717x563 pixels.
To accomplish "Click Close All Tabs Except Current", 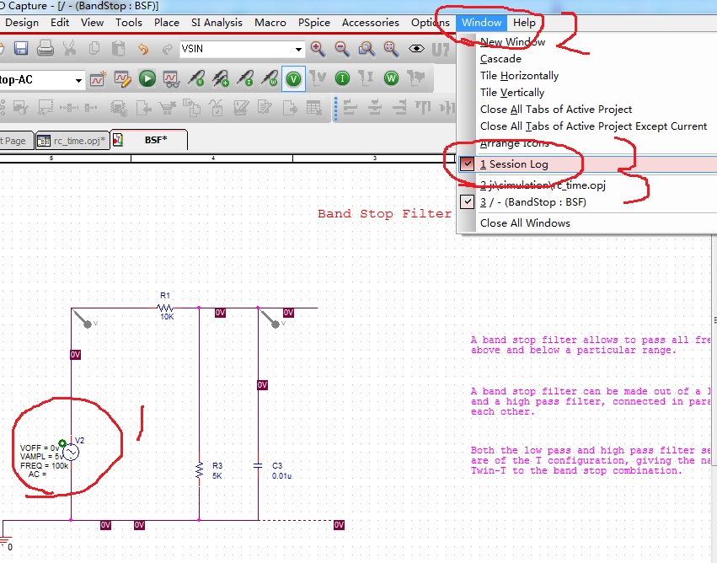I will (593, 126).
